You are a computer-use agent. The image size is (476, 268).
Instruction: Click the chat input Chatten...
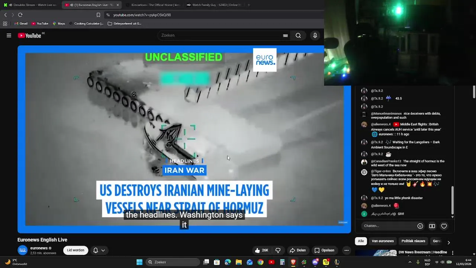(x=388, y=226)
